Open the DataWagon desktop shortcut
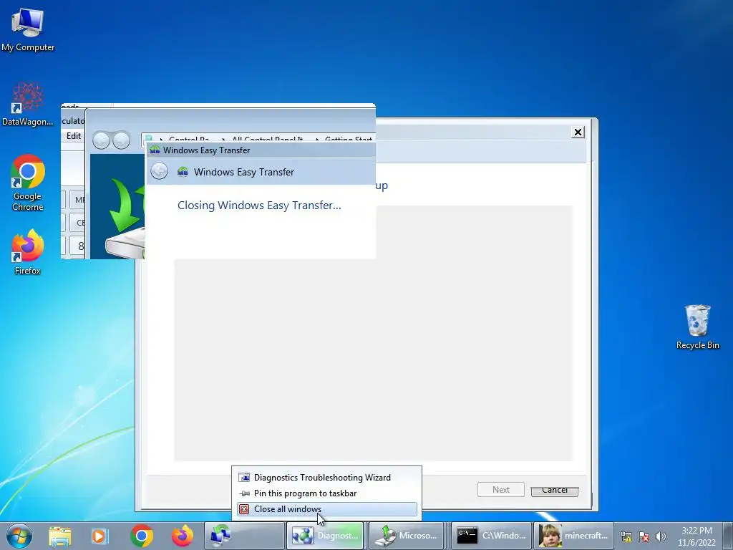 pyautogui.click(x=28, y=104)
